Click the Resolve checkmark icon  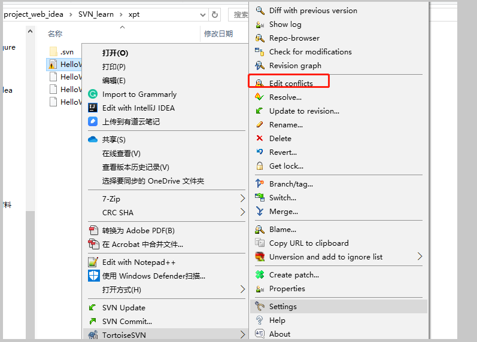pyautogui.click(x=260, y=97)
